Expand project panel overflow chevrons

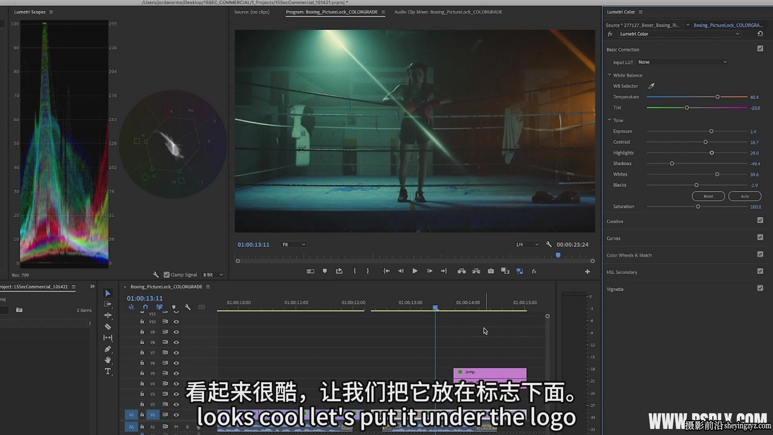tap(92, 286)
